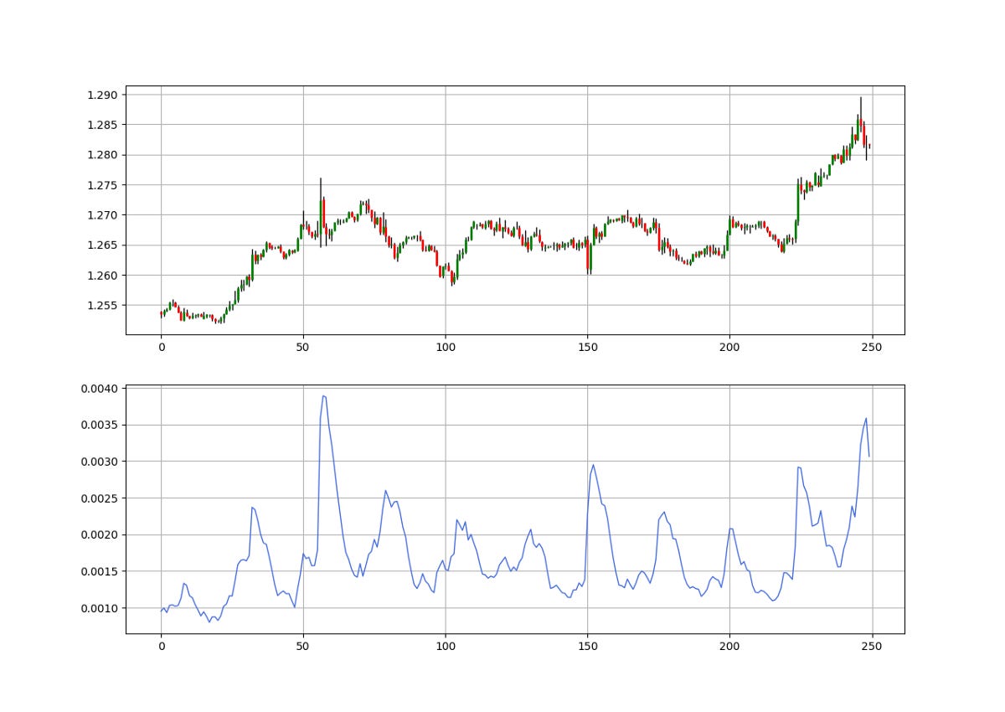This screenshot has width=1005, height=712.
Task: Click the 250 tick on the upper x-axis
Action: 874,347
